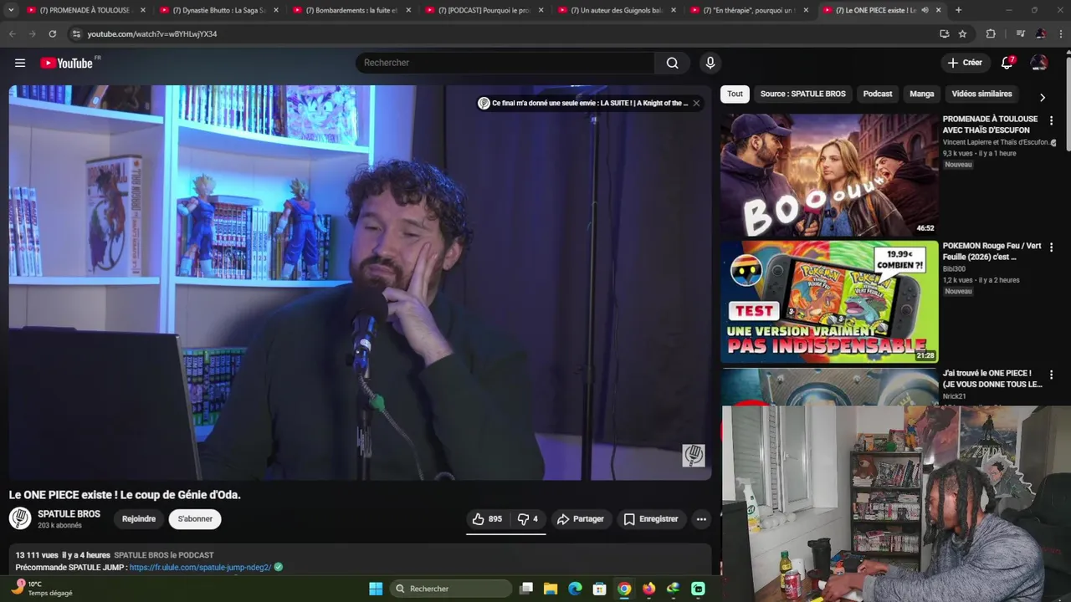Open the Windows Start menu

point(376,589)
